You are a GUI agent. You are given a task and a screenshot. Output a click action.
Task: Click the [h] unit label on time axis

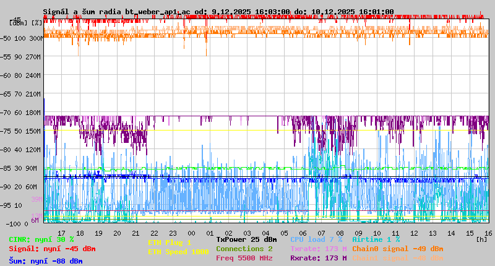(x=481, y=239)
